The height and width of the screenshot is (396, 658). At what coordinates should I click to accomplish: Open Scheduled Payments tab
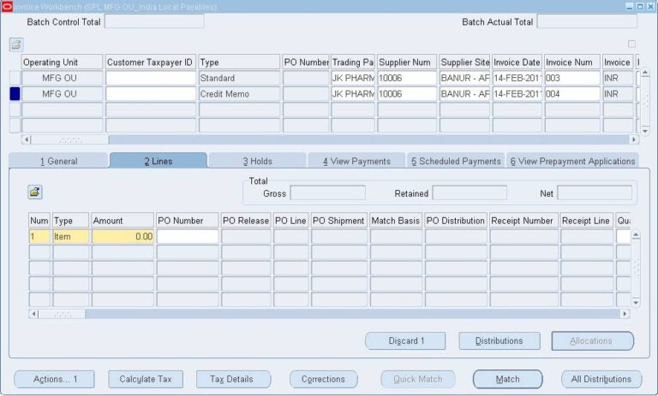[x=456, y=161]
